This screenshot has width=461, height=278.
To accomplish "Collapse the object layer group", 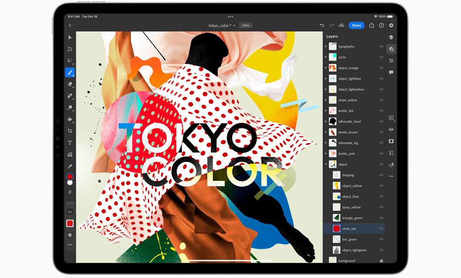I will (326, 164).
